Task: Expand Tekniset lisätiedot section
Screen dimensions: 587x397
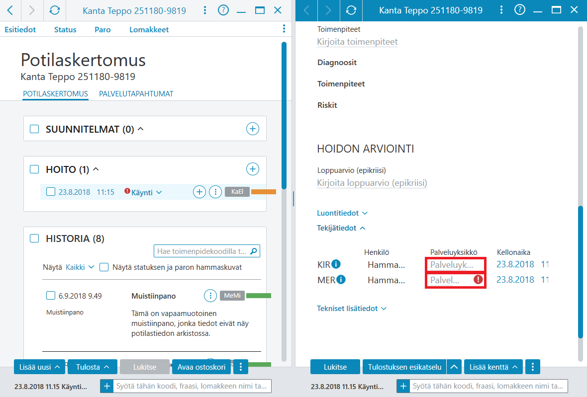Action: (x=352, y=309)
